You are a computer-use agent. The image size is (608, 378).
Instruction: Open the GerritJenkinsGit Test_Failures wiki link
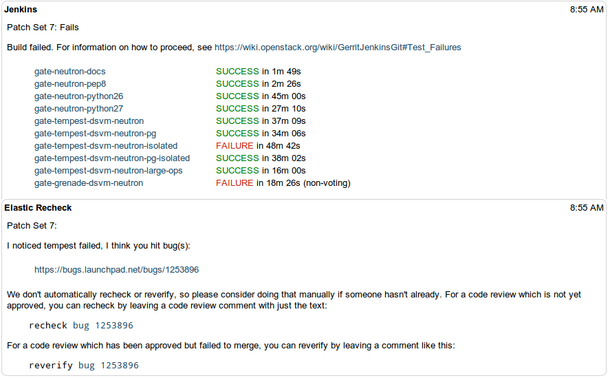click(x=338, y=48)
